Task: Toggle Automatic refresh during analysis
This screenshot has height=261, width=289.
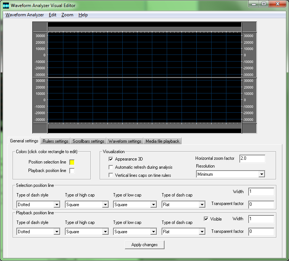Action: click(111, 167)
